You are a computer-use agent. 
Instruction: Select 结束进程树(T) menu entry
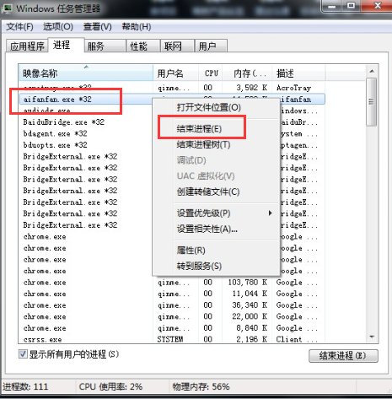click(203, 144)
